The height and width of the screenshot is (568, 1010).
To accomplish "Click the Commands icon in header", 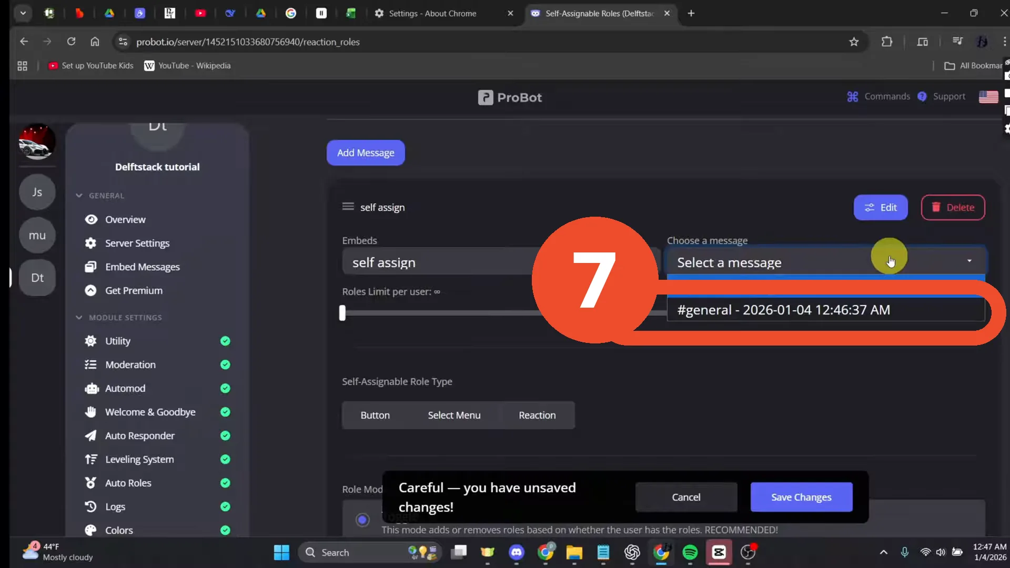I will tap(853, 96).
